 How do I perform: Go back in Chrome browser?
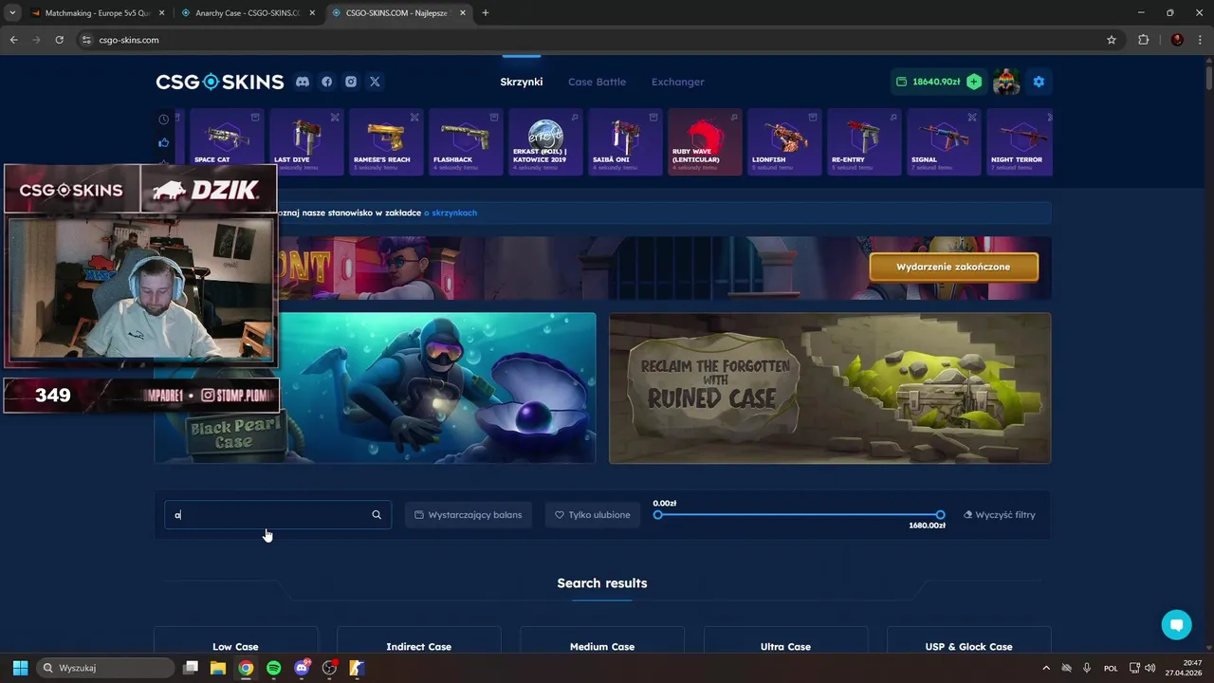point(13,40)
